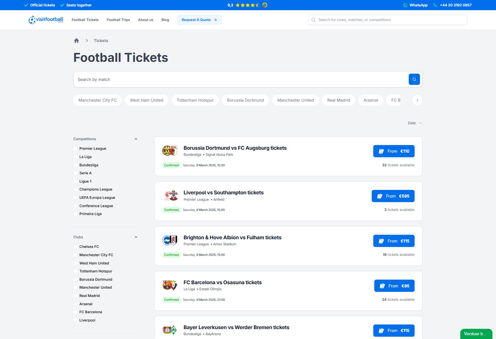Click the home breadcrumb icon
This screenshot has width=496, height=339.
[x=77, y=40]
